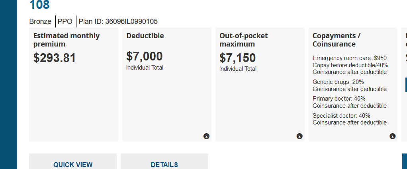
Task: Click the Emergency room care cost line
Action: pos(350,65)
